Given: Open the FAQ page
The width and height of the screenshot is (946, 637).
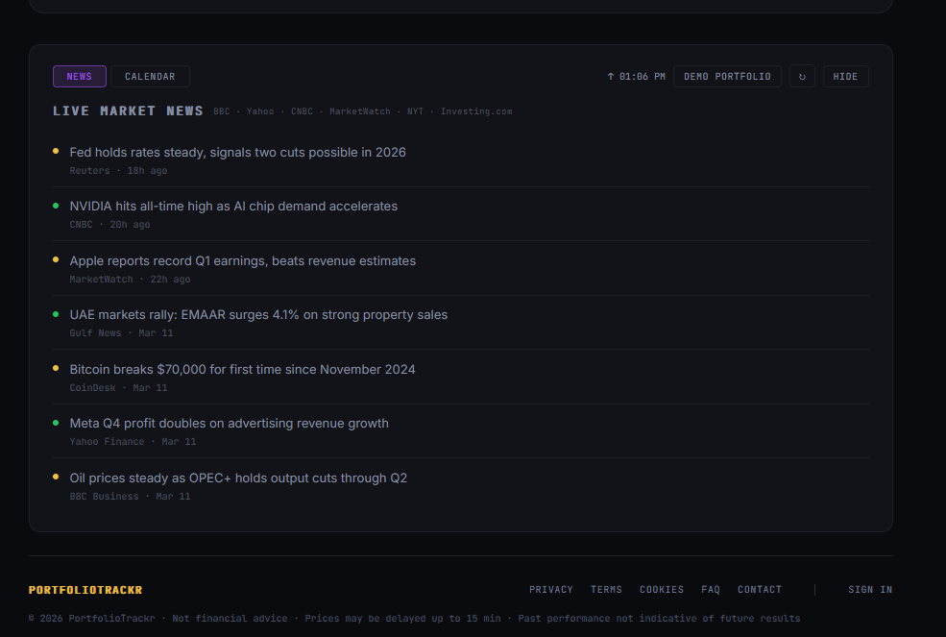Looking at the screenshot, I should point(711,589).
